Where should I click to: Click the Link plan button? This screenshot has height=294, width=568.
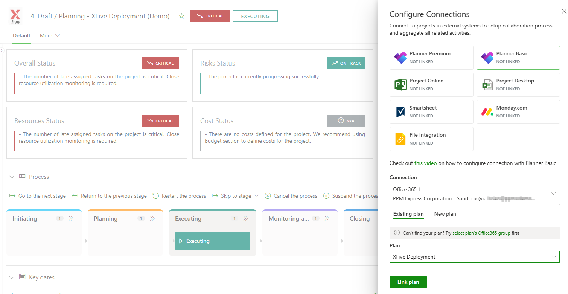[408, 282]
